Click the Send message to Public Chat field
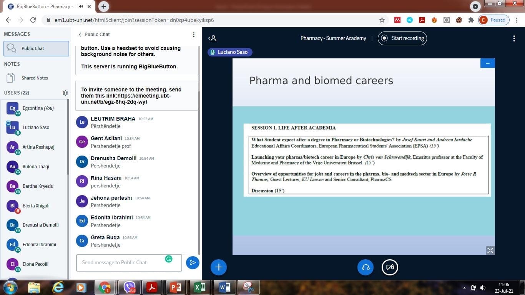Image resolution: width=525 pixels, height=295 pixels. pos(123,263)
